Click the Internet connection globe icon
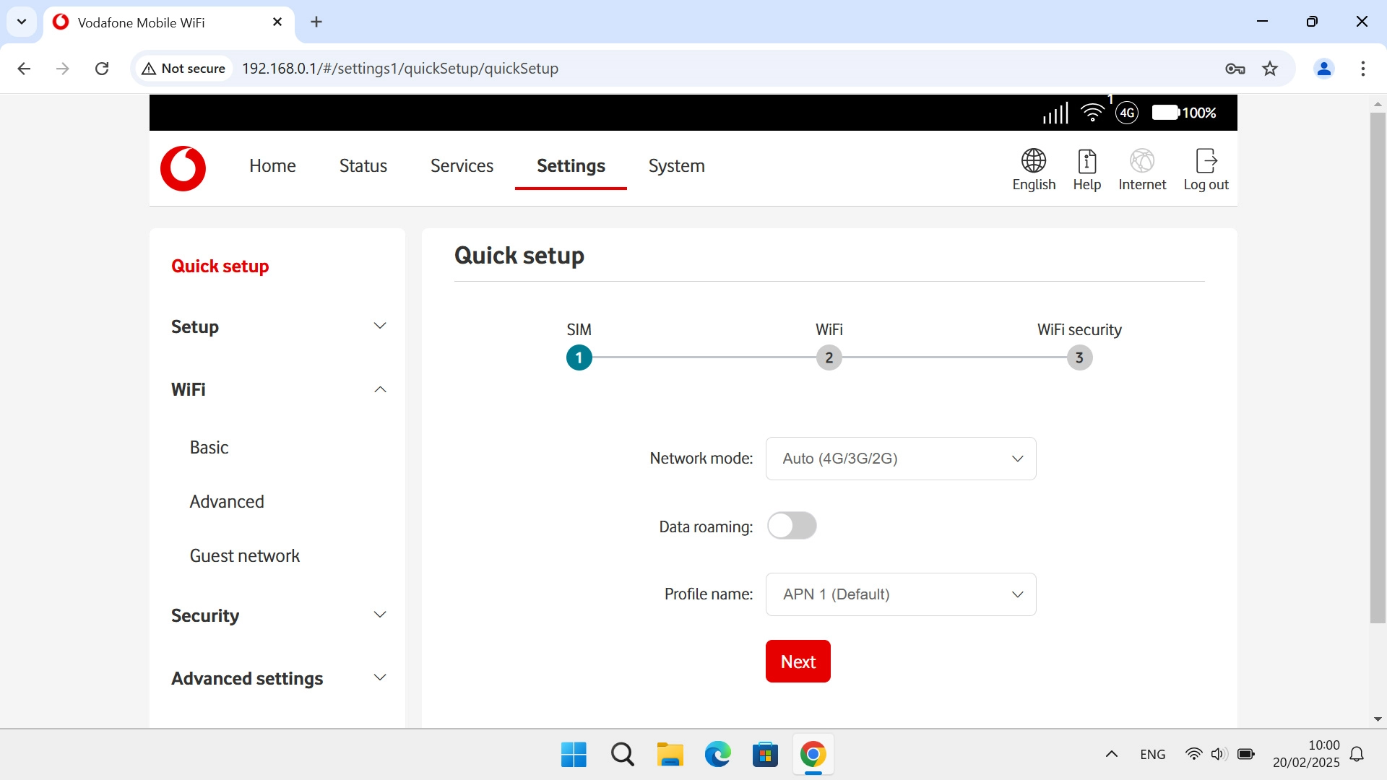Viewport: 1387px width, 780px height. [1141, 160]
